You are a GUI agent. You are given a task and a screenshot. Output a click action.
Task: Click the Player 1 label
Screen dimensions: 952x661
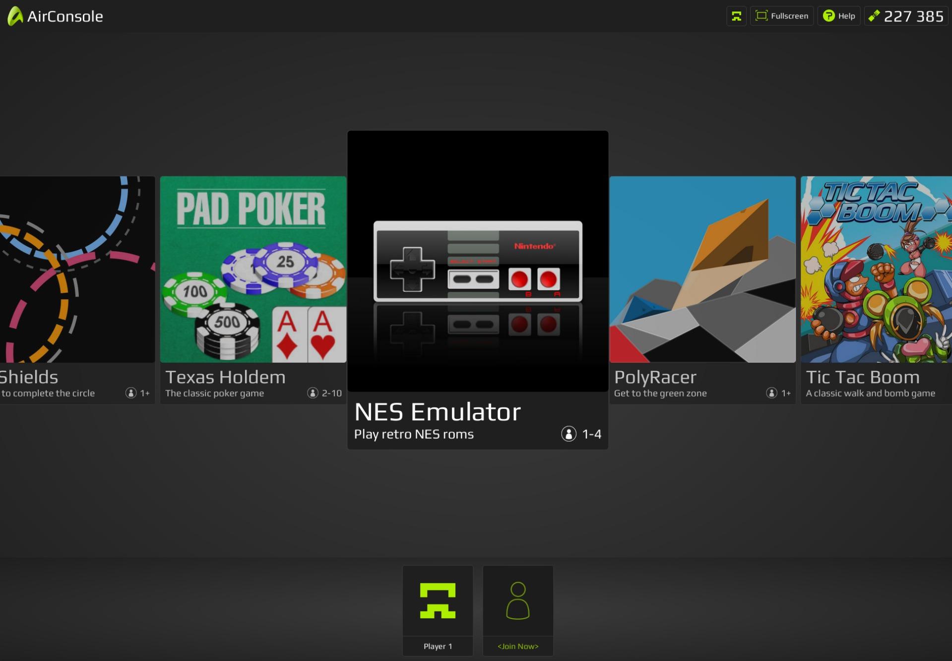point(438,646)
